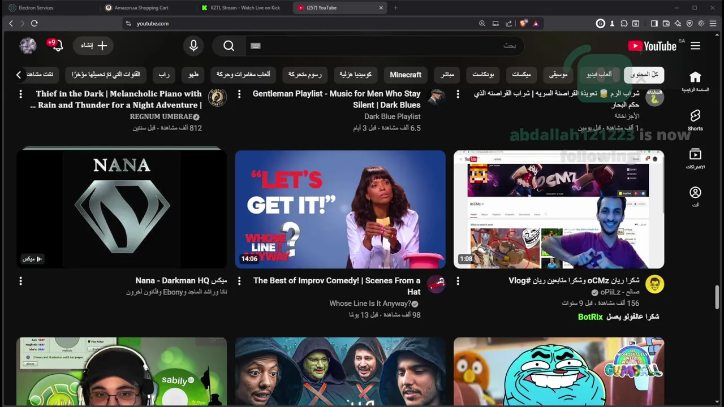Screen dimensions: 724x407
Task: Open the browser extensions puzzle icon
Action: click(624, 23)
